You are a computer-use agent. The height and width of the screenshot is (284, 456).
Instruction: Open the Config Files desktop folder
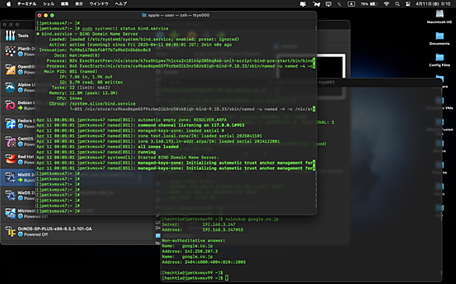pos(440,60)
